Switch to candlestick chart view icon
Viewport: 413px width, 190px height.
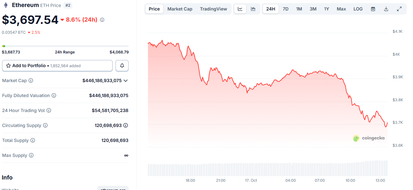(x=253, y=9)
